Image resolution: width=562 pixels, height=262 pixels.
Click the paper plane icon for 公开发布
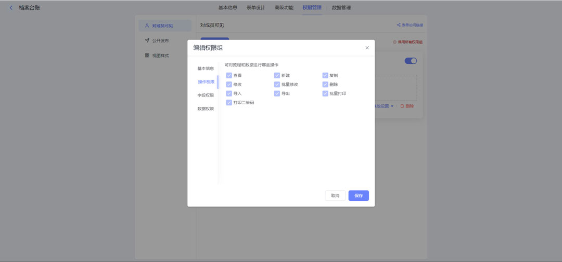pos(147,40)
